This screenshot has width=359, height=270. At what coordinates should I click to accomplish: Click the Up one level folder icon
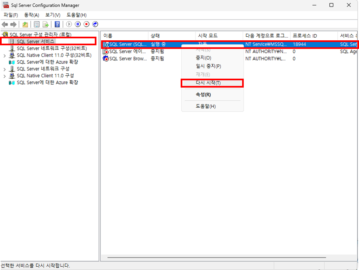pyautogui.click(x=25, y=24)
